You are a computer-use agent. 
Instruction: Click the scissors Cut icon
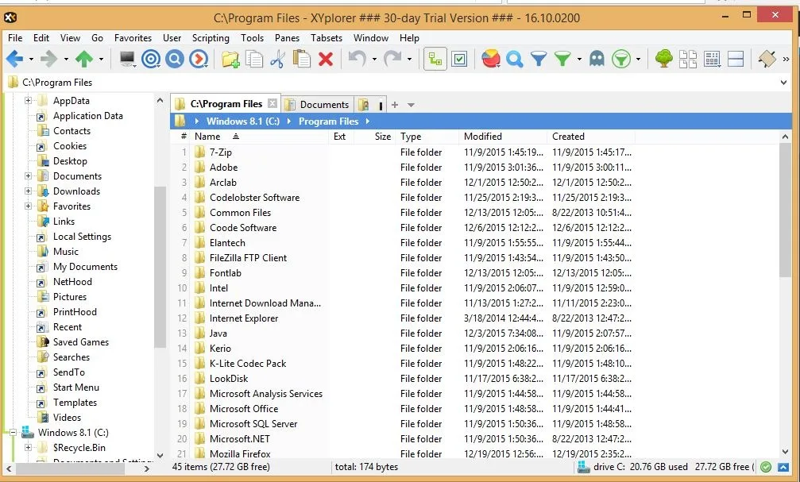[277, 60]
